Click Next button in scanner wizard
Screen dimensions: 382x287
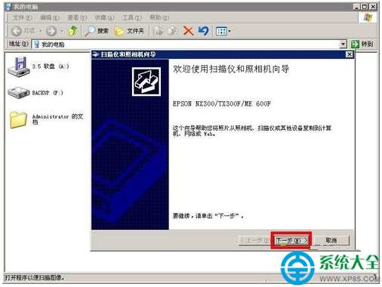(291, 240)
